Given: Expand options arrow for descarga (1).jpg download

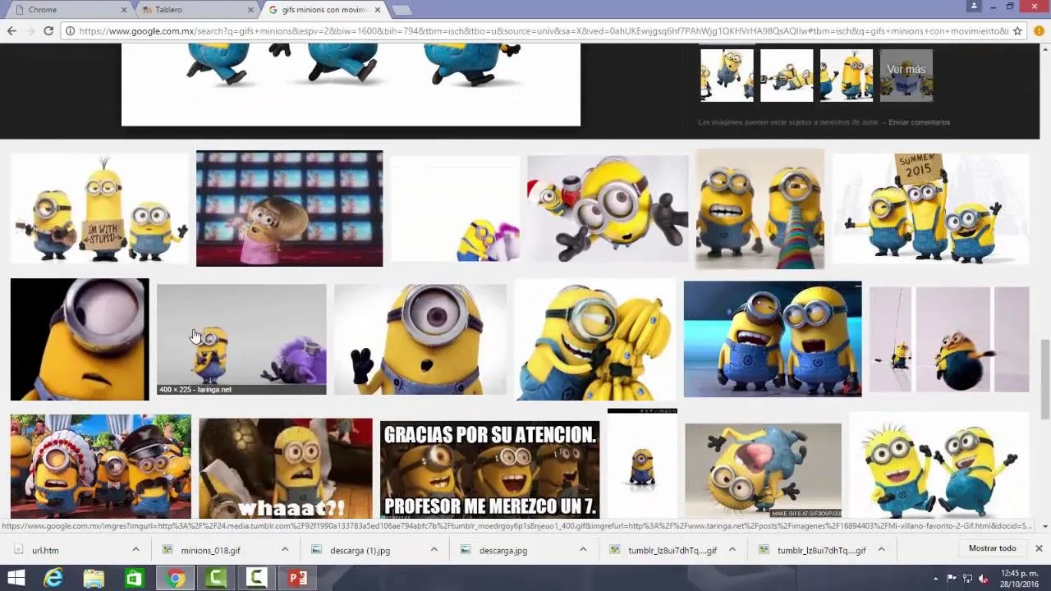Looking at the screenshot, I should 434,550.
